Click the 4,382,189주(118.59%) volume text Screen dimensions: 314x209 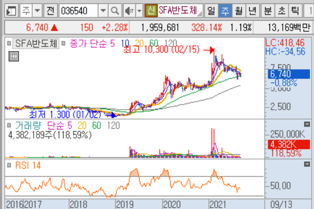pyautogui.click(x=50, y=135)
